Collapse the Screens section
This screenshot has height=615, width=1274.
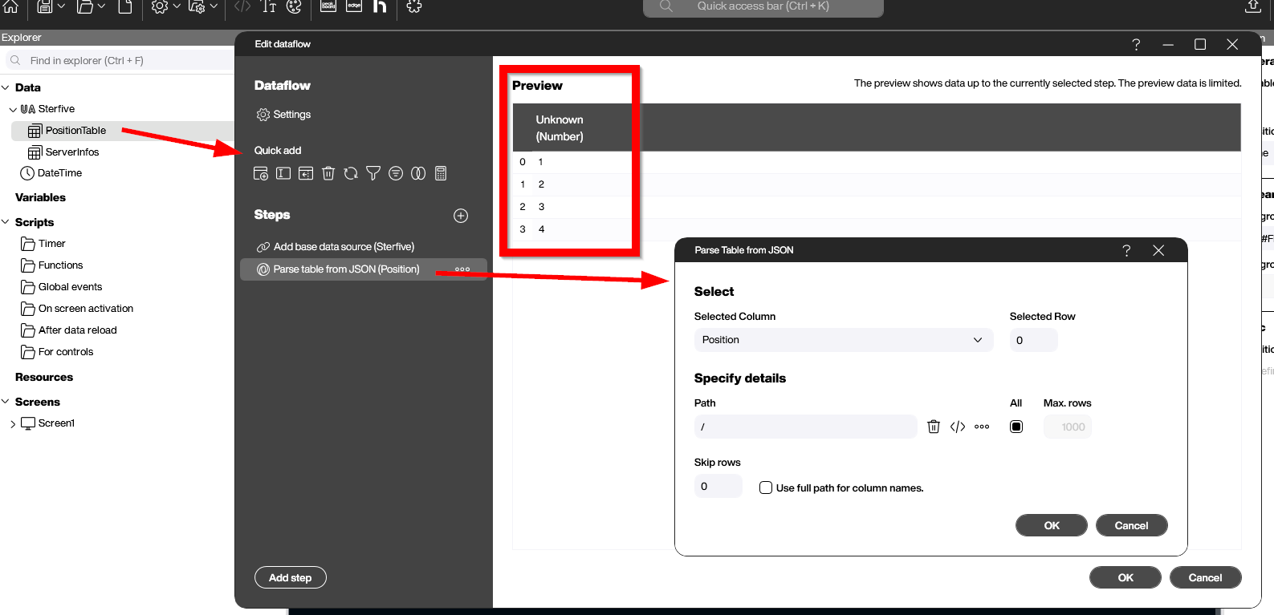tap(6, 402)
